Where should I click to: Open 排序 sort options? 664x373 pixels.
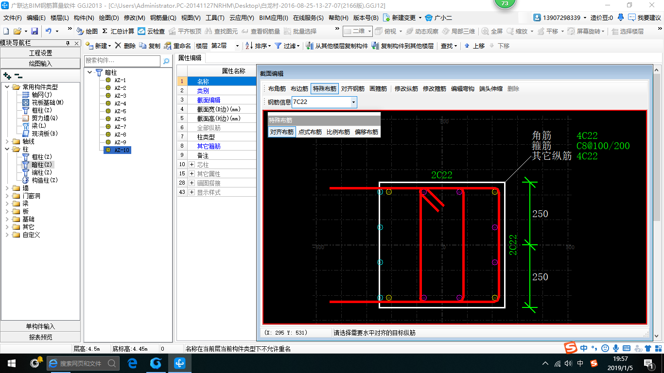[258, 46]
